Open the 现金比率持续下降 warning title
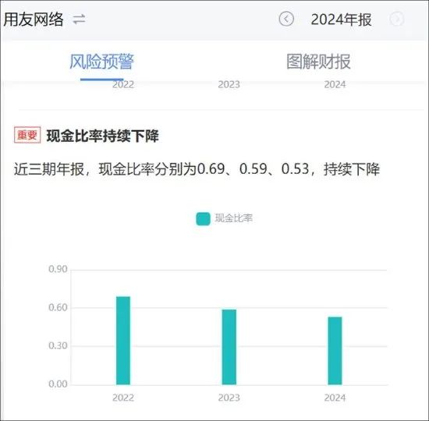429x421 pixels. pos(103,136)
